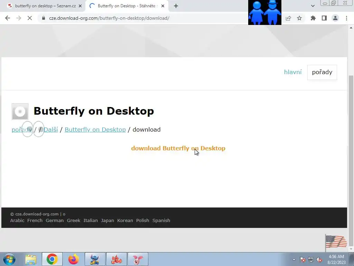Switch site language to Arabic

click(17, 221)
